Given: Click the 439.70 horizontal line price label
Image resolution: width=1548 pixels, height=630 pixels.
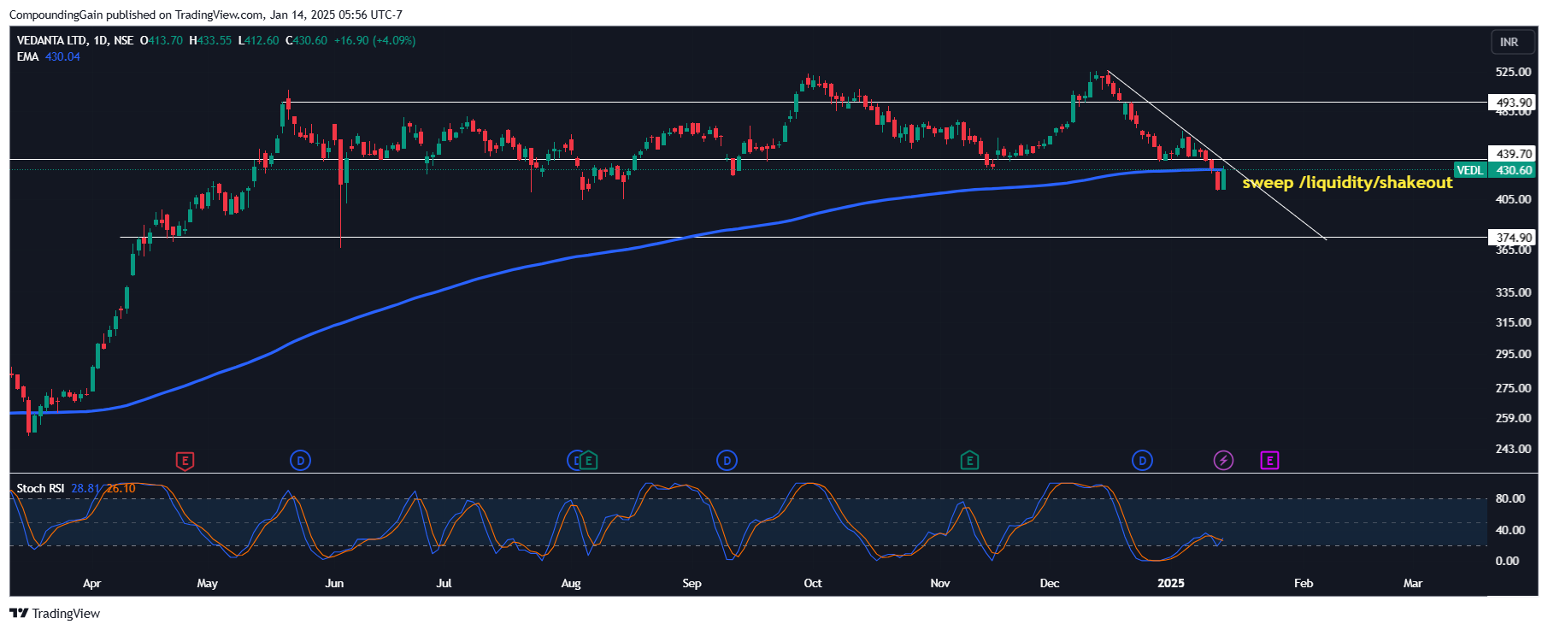Looking at the screenshot, I should (1513, 154).
